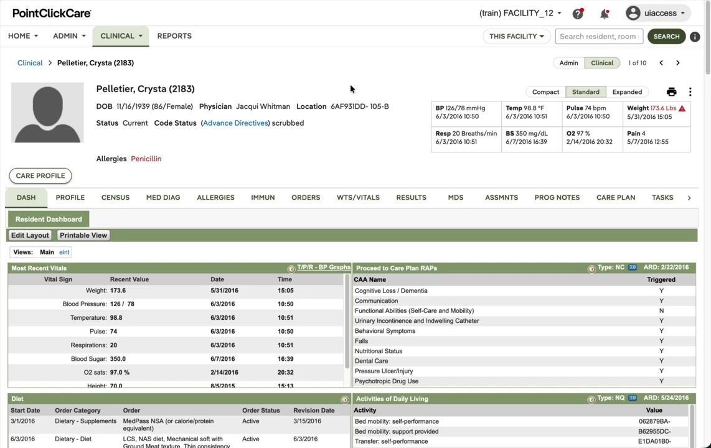Click the Pressure Ulcer/Injury row
The image size is (711, 448).
[x=524, y=371]
